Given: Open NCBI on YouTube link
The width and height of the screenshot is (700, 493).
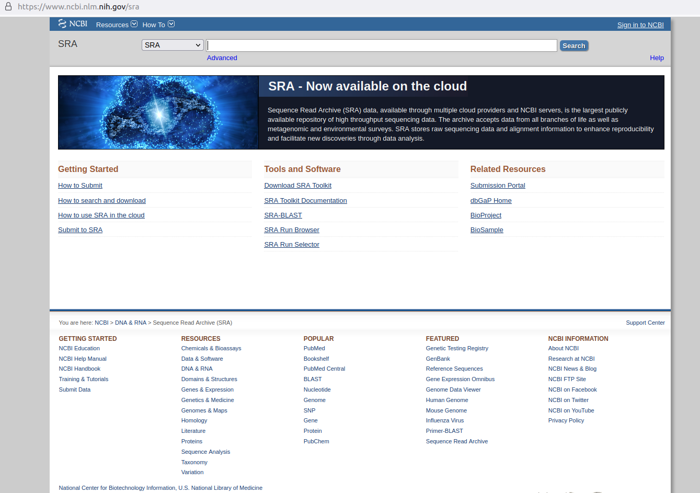Looking at the screenshot, I should (571, 410).
